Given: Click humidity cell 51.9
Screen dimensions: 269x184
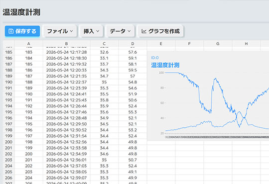Looking at the screenshot, I should click(133, 94).
